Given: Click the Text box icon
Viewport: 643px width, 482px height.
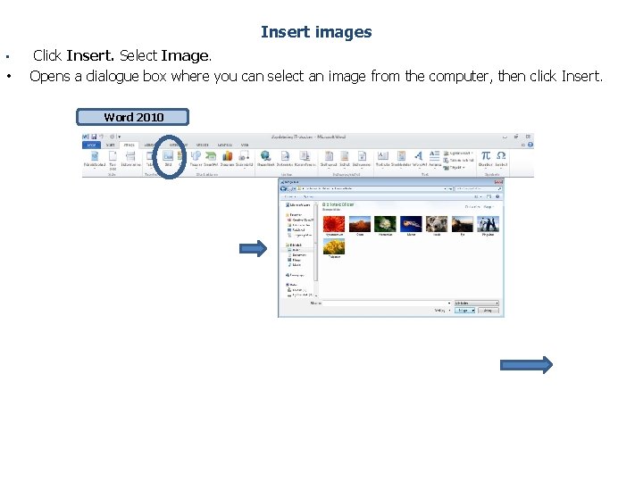Looking at the screenshot, I should pos(383,155).
